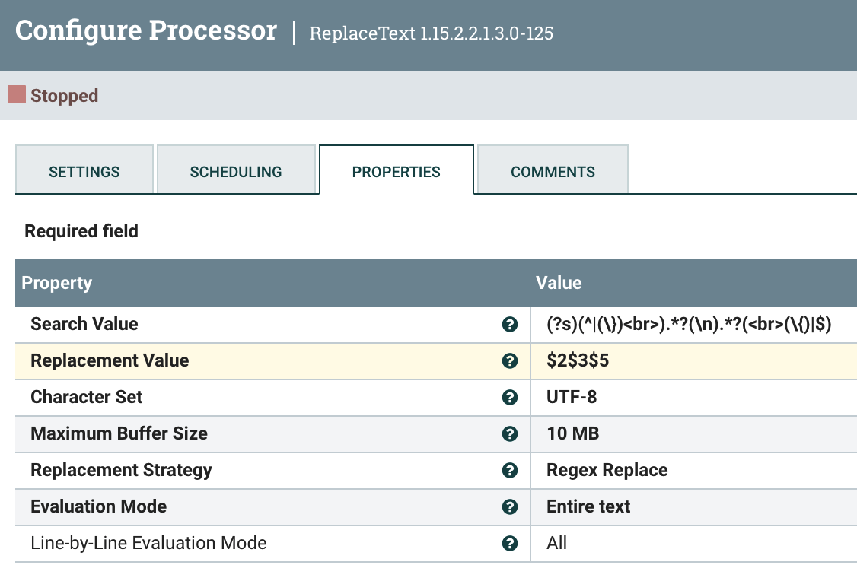
Task: Open the COMMENTS tab
Action: [552, 171]
